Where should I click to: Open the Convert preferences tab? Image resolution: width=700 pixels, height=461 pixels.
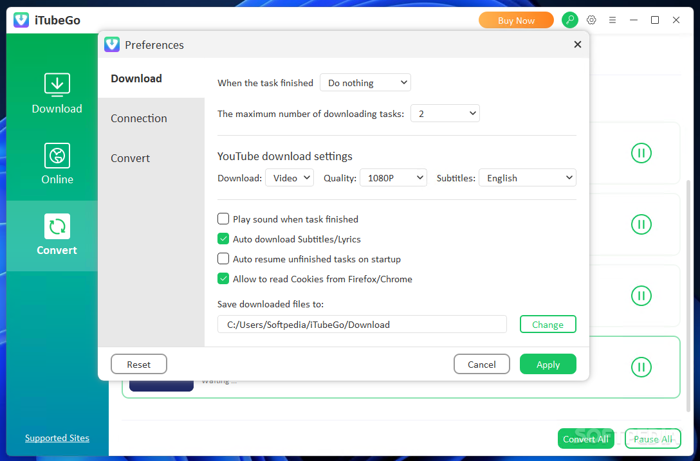pyautogui.click(x=130, y=158)
